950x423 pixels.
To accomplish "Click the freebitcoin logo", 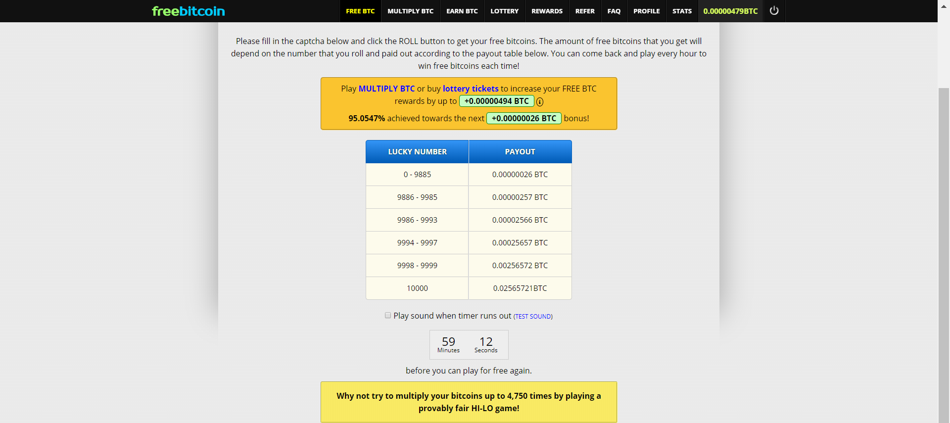I will tap(188, 11).
